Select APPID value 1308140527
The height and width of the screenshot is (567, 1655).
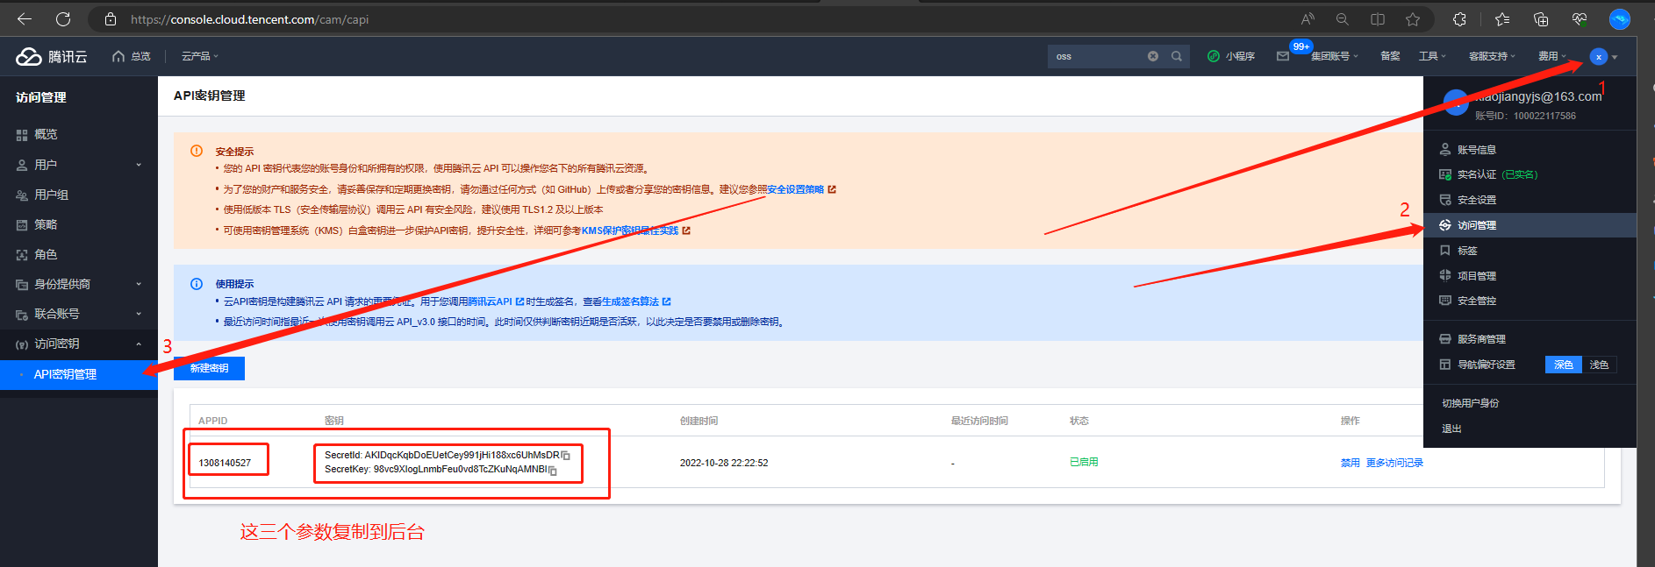pos(225,463)
